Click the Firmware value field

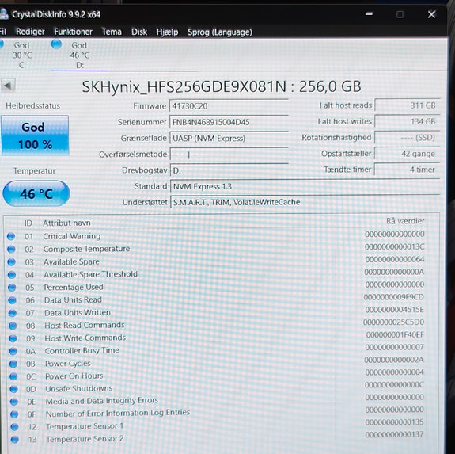[x=229, y=106]
